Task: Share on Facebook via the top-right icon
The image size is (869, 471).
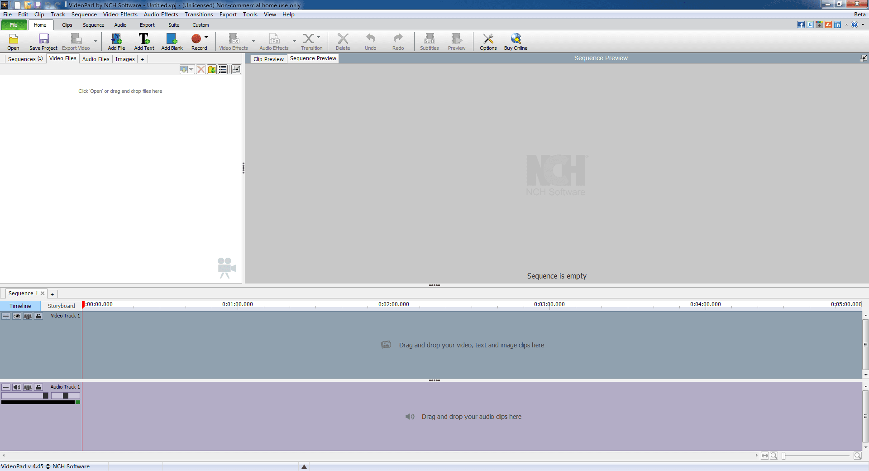Action: click(801, 24)
